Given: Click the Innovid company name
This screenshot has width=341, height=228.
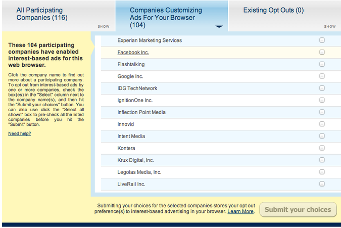Looking at the screenshot, I should pyautogui.click(x=125, y=124).
